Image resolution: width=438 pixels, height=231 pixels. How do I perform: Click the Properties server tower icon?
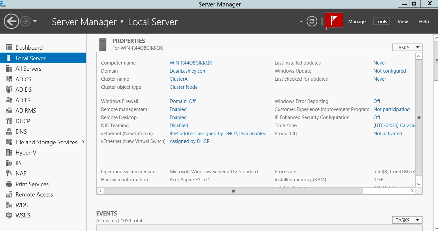pos(103,44)
